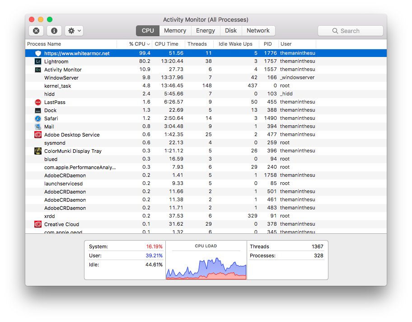The width and height of the screenshot is (412, 322).
Task: Sort by Idle Wake Ups column
Action: 236,44
